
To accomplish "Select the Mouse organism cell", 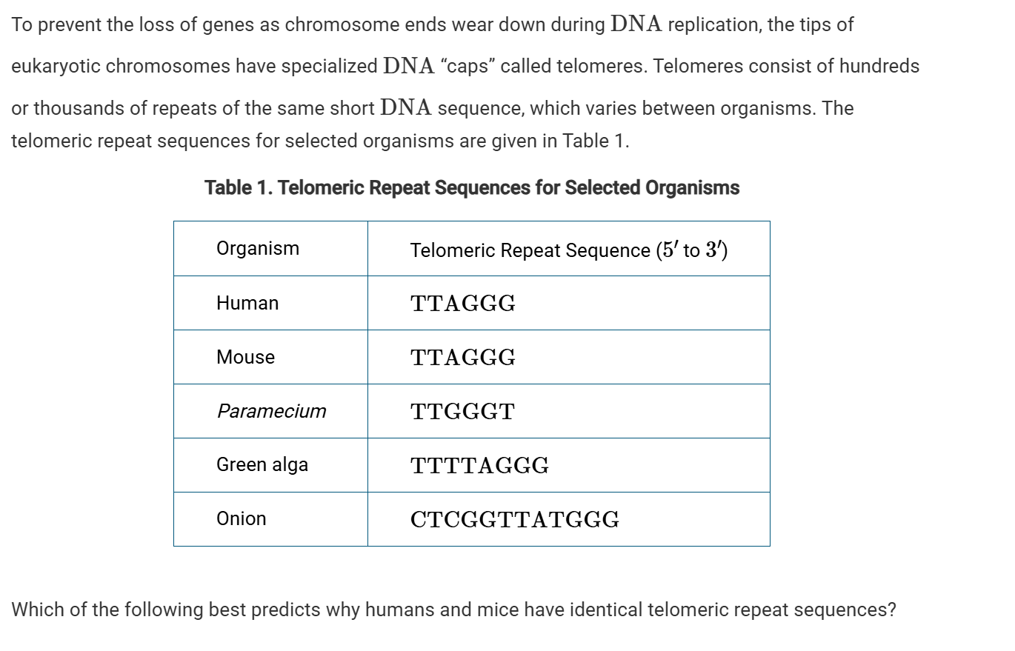I will (x=245, y=357).
